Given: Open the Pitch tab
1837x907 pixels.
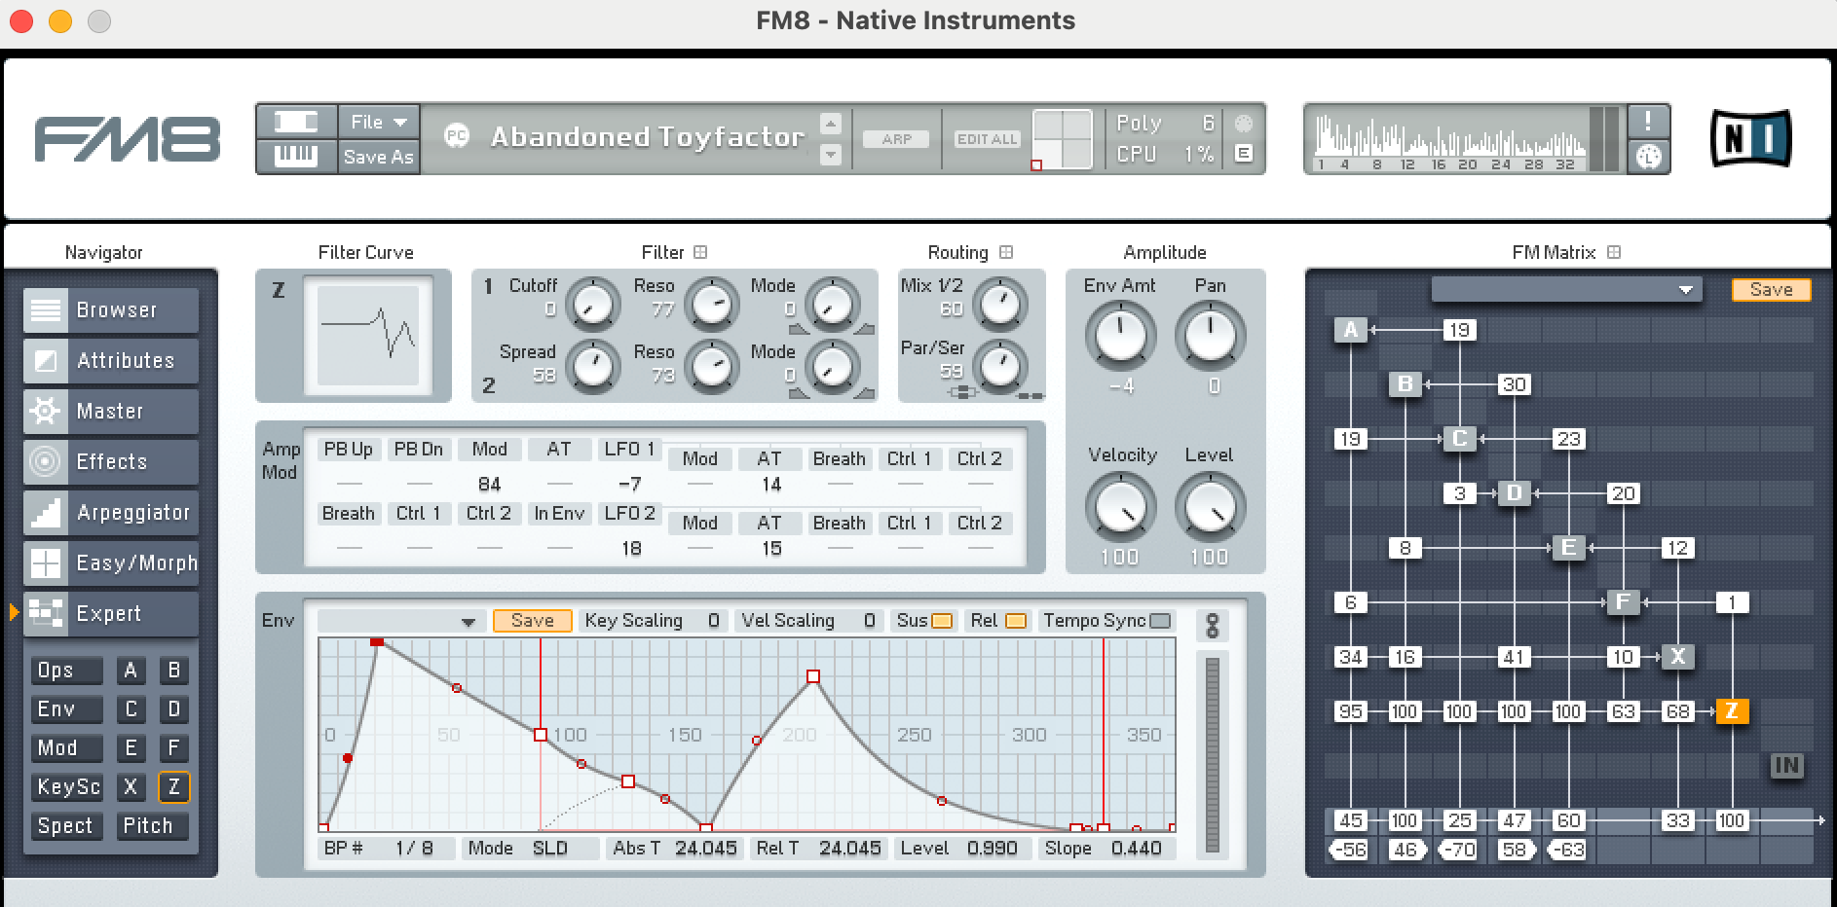Looking at the screenshot, I should (152, 826).
